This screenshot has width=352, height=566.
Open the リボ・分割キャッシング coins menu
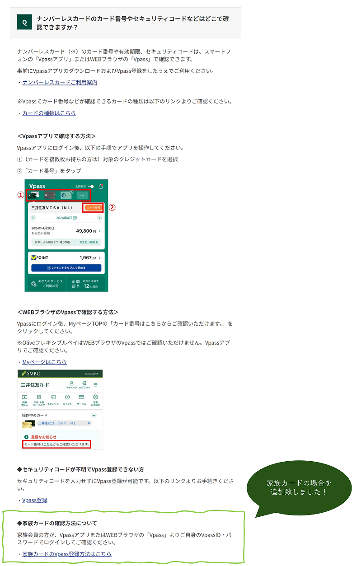[39, 400]
